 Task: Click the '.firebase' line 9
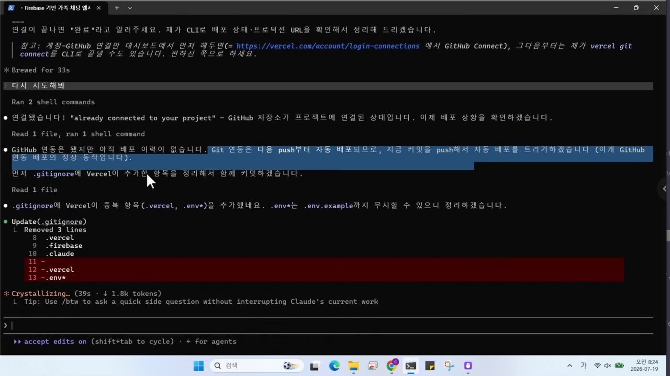[64, 246]
